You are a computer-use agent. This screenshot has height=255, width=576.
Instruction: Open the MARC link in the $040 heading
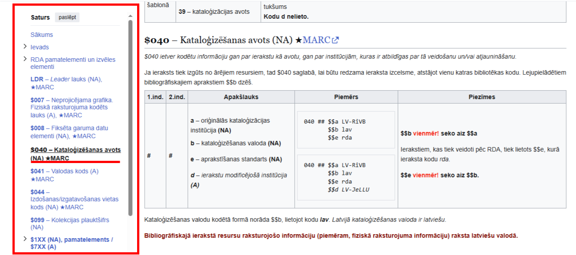tap(316, 40)
